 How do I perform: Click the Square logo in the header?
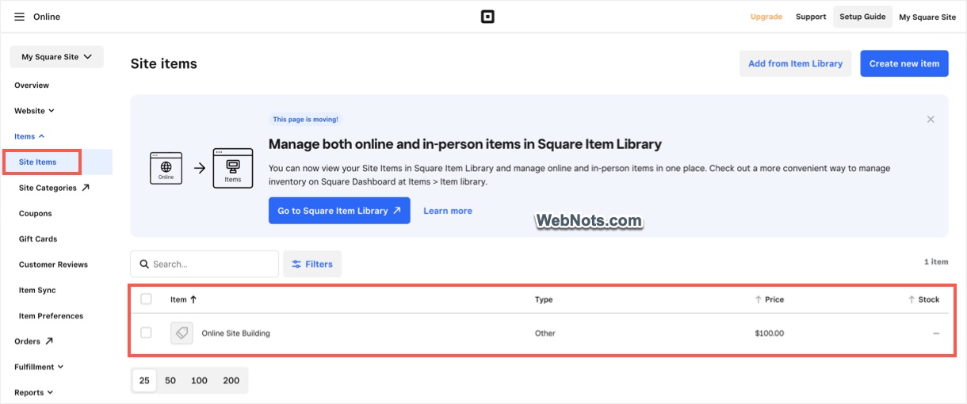point(487,17)
